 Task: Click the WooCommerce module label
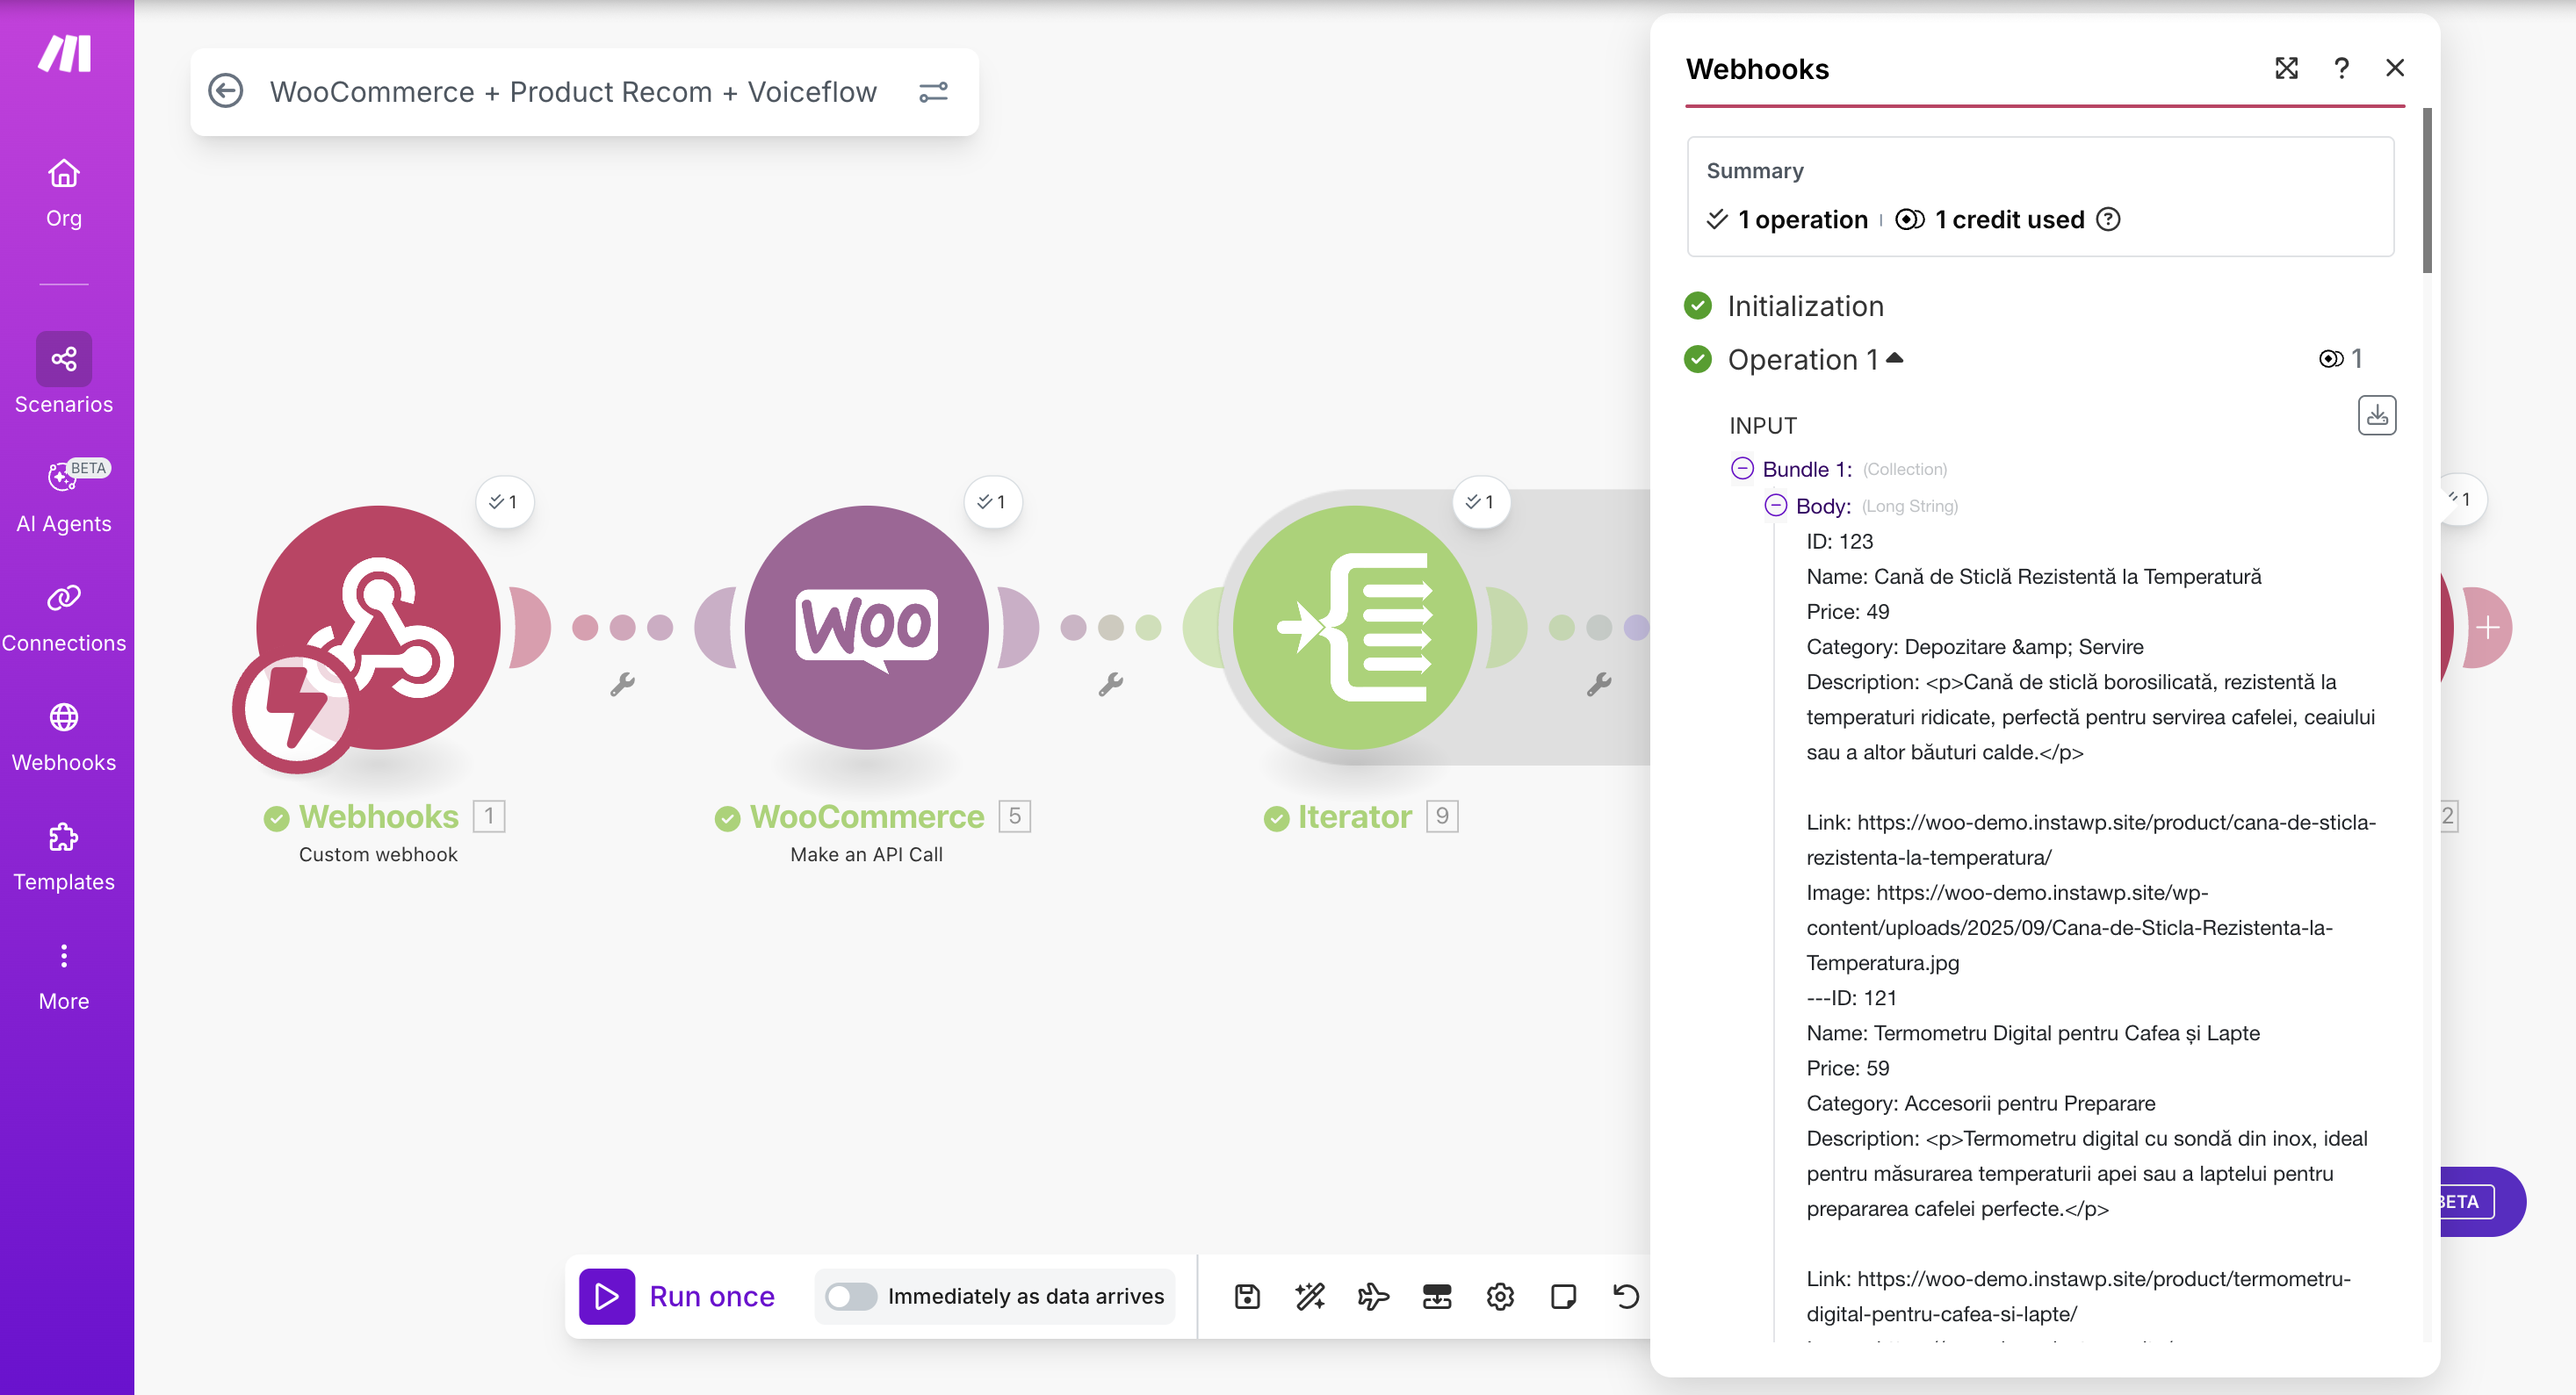click(866, 816)
